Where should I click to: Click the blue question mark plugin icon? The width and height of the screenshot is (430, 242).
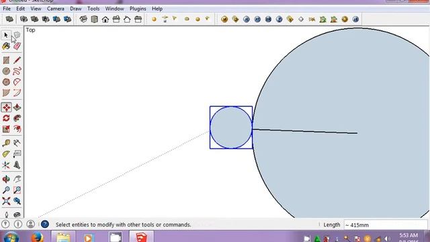pos(279,19)
